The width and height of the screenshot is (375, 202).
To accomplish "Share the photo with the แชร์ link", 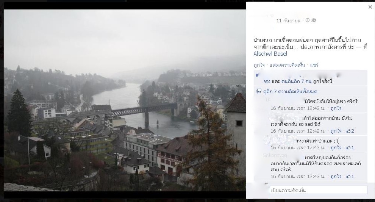I will (314, 65).
